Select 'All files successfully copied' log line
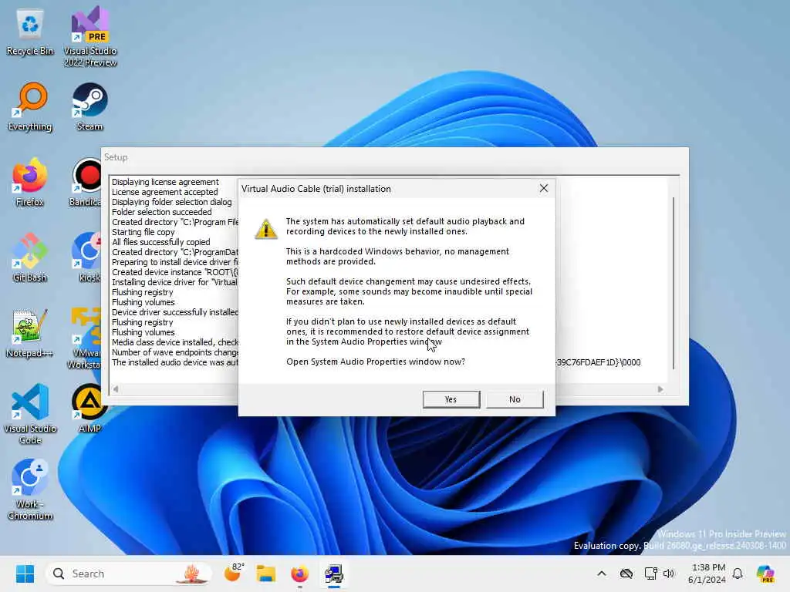 point(160,242)
